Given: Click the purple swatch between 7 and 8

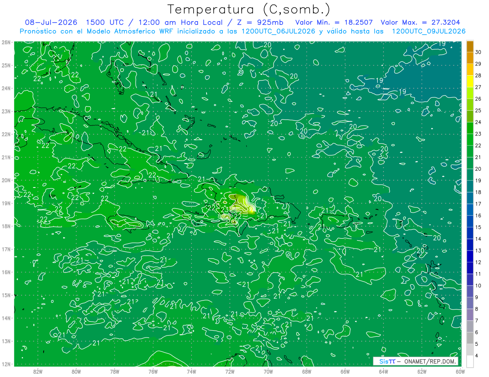Looking at the screenshot, I should (470, 314).
